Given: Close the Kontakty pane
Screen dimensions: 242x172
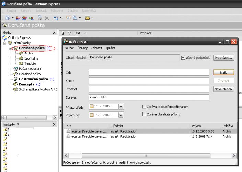Looking at the screenshot, I should click(x=54, y=125).
